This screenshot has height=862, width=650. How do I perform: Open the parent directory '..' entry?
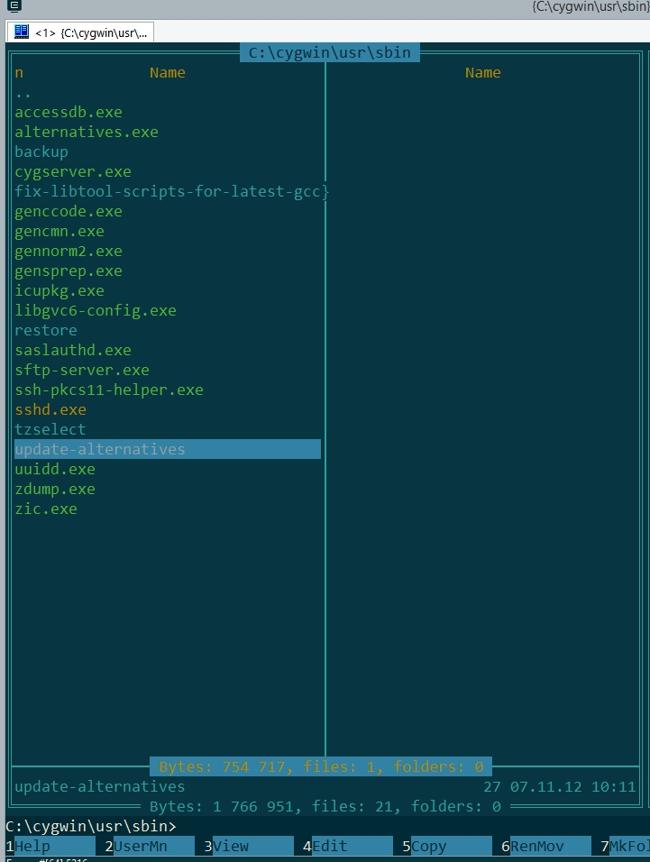(x=23, y=93)
